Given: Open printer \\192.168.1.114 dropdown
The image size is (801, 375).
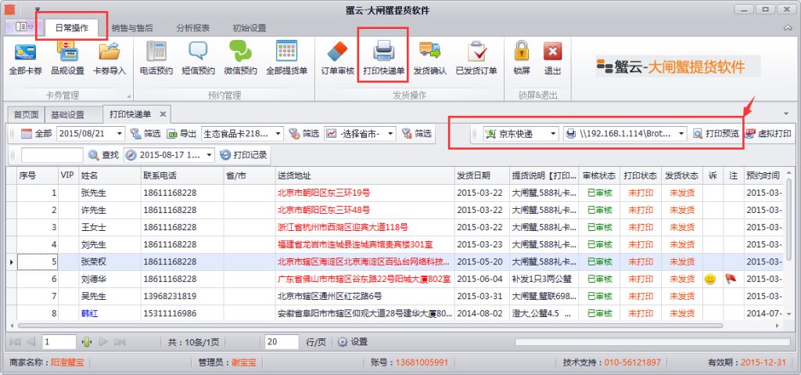Looking at the screenshot, I should point(681,134).
